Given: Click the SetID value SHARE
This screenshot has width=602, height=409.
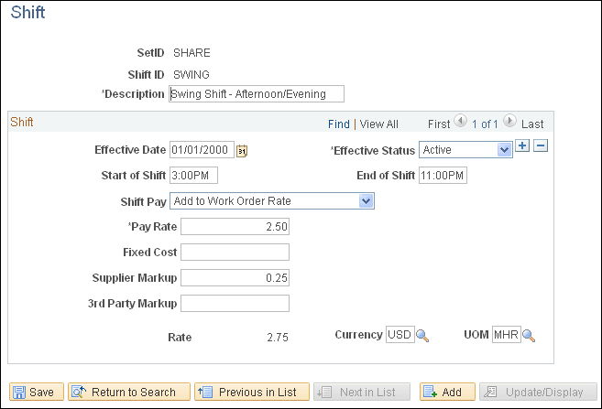Looking at the screenshot, I should (192, 53).
